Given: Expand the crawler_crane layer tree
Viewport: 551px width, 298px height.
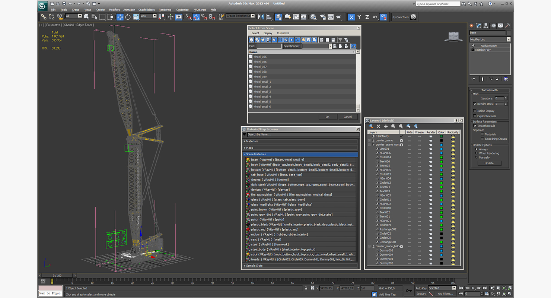Looking at the screenshot, I should tap(369, 140).
